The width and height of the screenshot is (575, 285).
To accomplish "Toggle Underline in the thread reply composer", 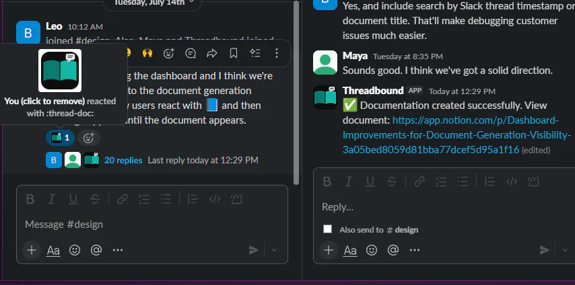I will [x=370, y=181].
